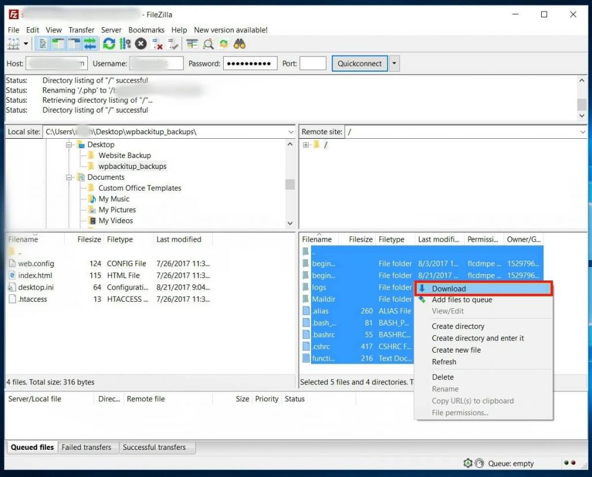
Task: Switch to the Failed transfers tab
Action: (87, 447)
